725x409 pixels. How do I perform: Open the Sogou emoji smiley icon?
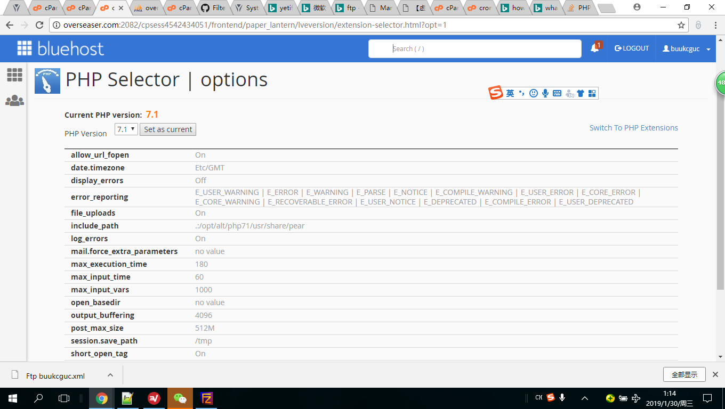tap(534, 93)
